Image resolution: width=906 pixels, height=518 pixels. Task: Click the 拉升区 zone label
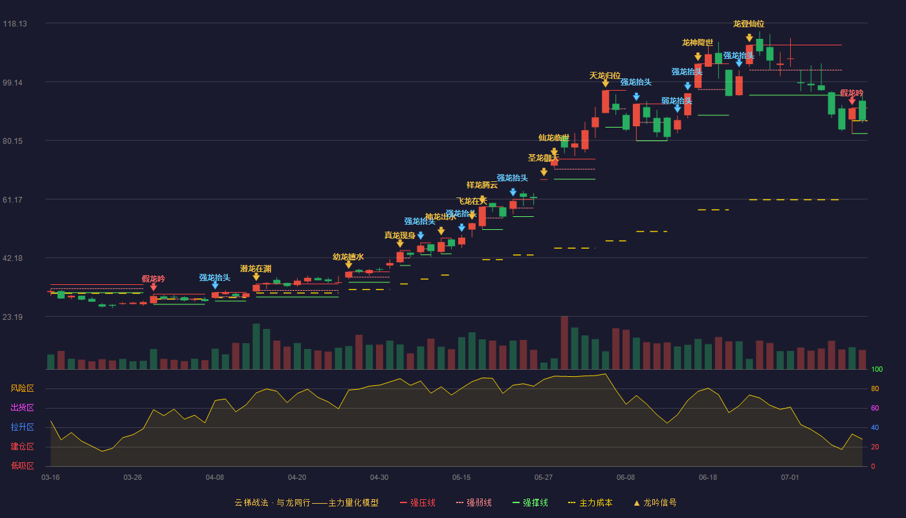(x=22, y=427)
